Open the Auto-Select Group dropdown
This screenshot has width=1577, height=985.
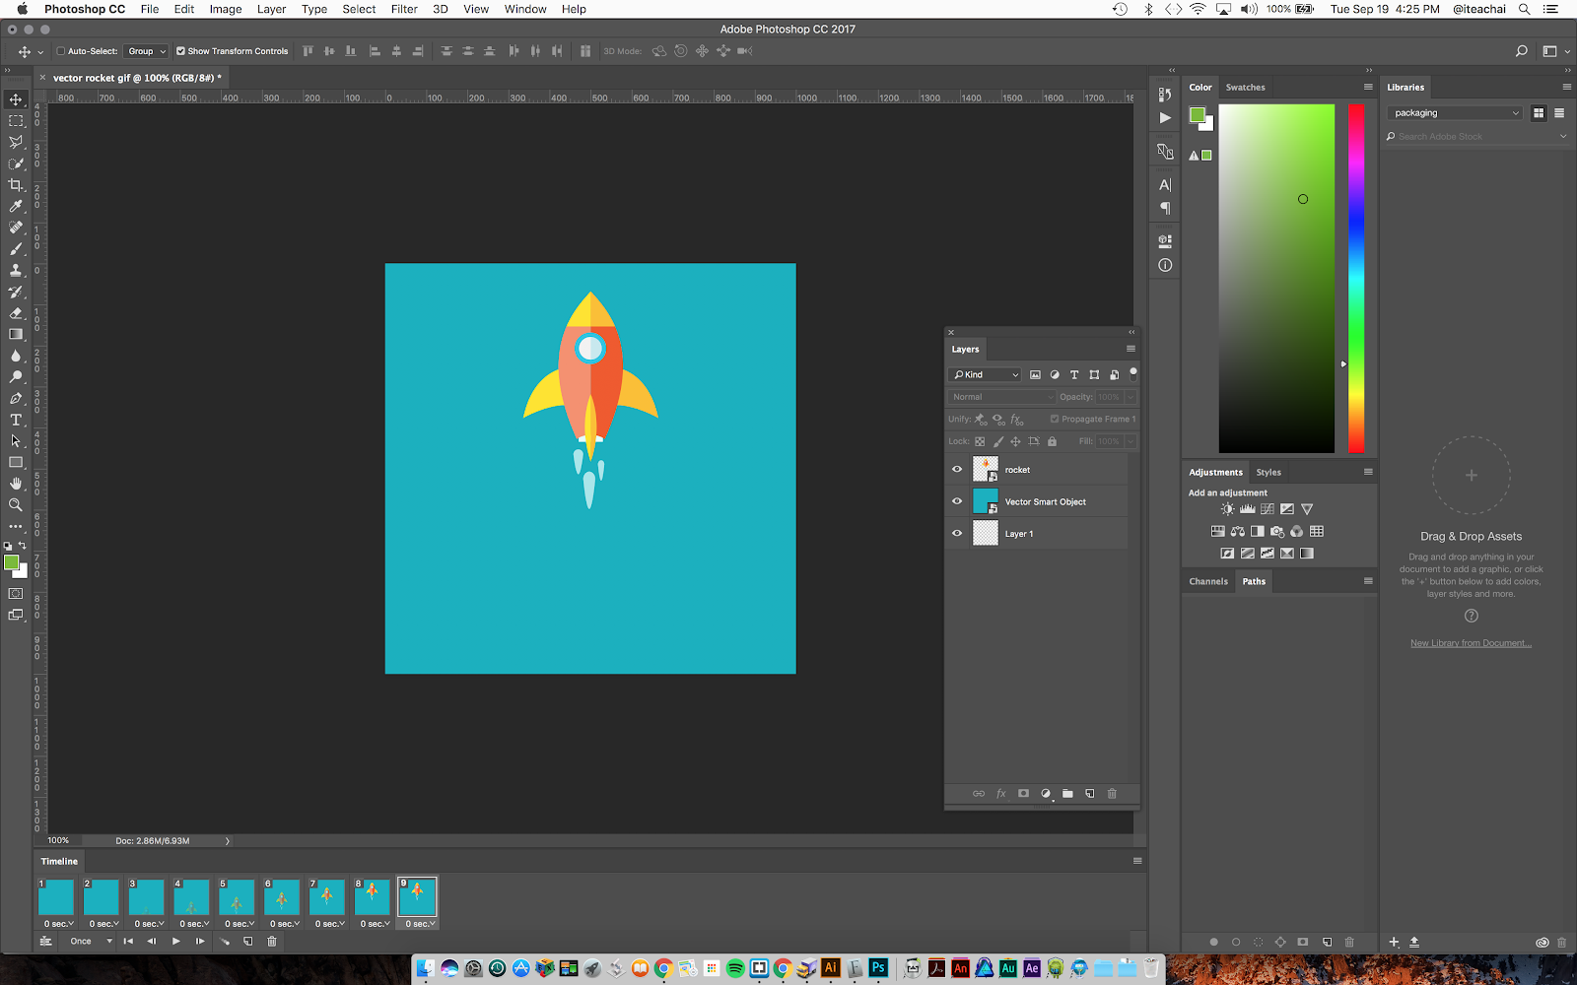pos(147,51)
